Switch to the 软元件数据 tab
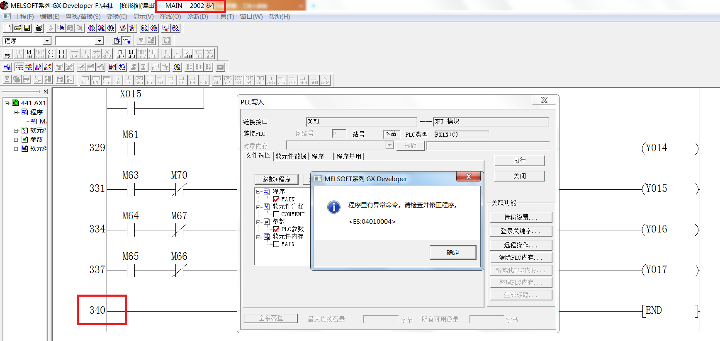The image size is (720, 341). tap(291, 156)
